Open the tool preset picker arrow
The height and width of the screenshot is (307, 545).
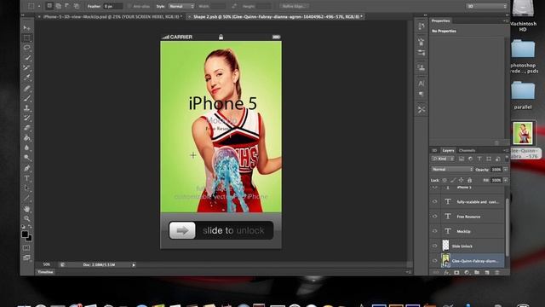tap(39, 6)
